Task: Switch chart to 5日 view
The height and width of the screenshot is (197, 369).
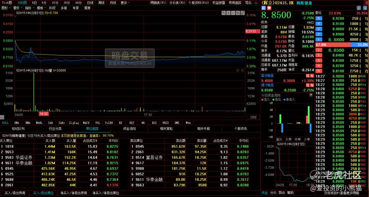Action: 35,3
